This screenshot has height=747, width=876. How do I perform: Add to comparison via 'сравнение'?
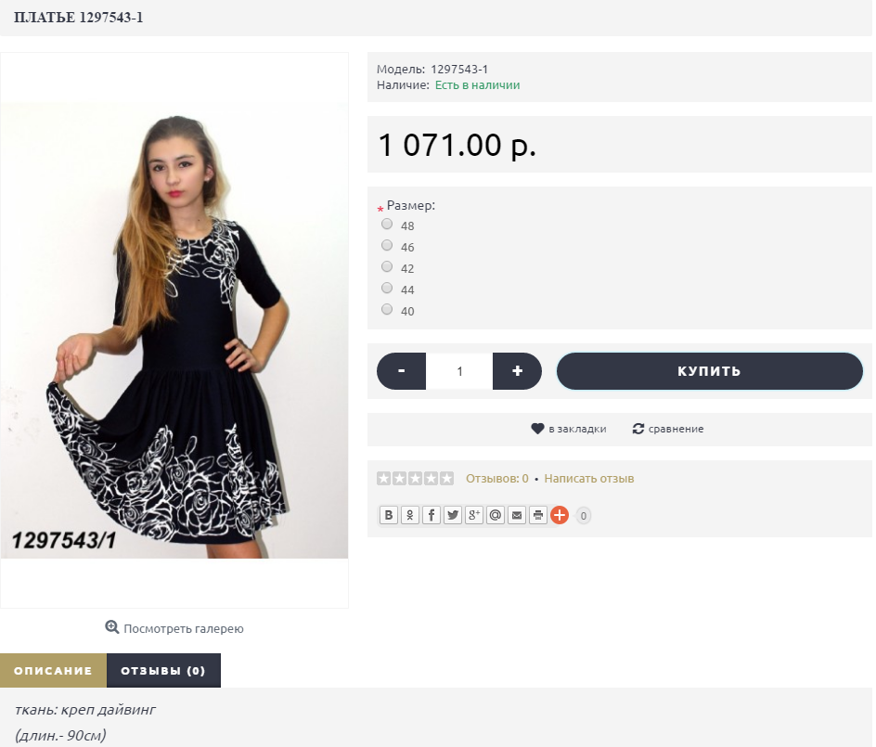click(676, 429)
